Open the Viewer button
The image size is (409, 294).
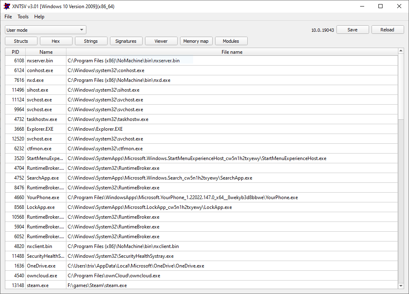click(161, 41)
